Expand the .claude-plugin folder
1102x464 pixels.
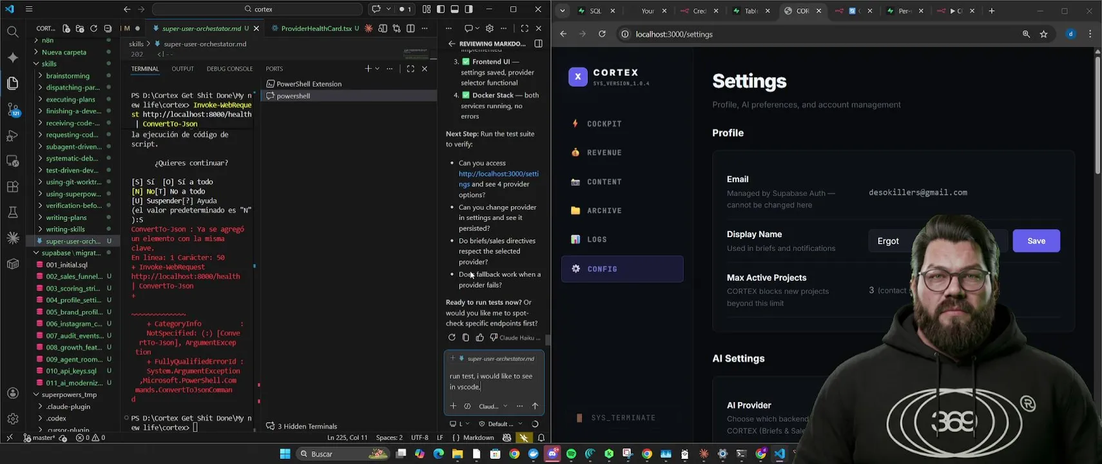[68, 407]
